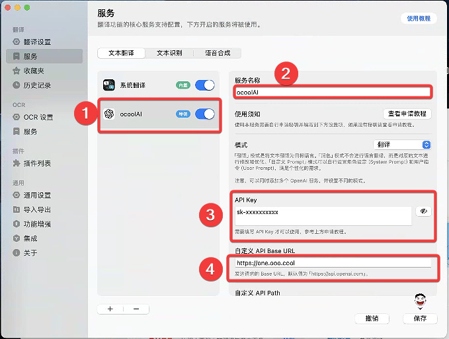Click the 使用教程 link button

419,19
